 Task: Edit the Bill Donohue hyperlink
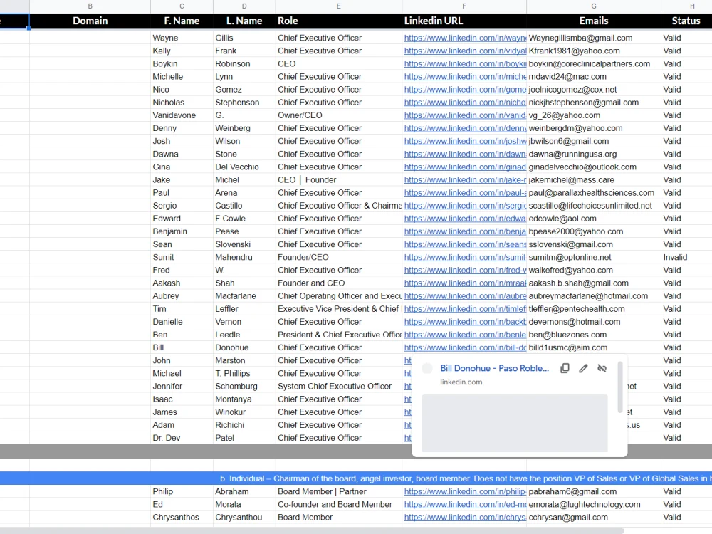[x=583, y=368]
